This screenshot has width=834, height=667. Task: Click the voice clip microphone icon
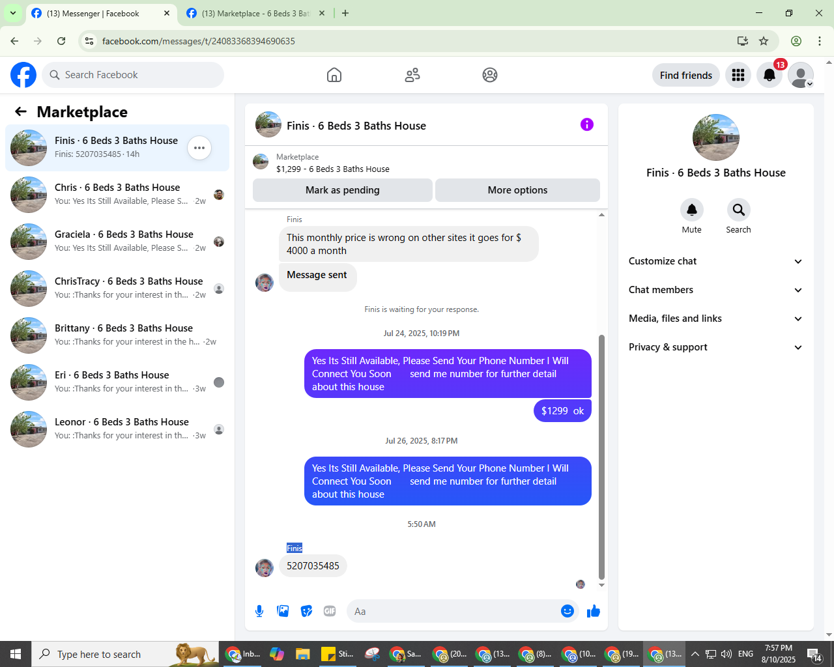coord(259,611)
